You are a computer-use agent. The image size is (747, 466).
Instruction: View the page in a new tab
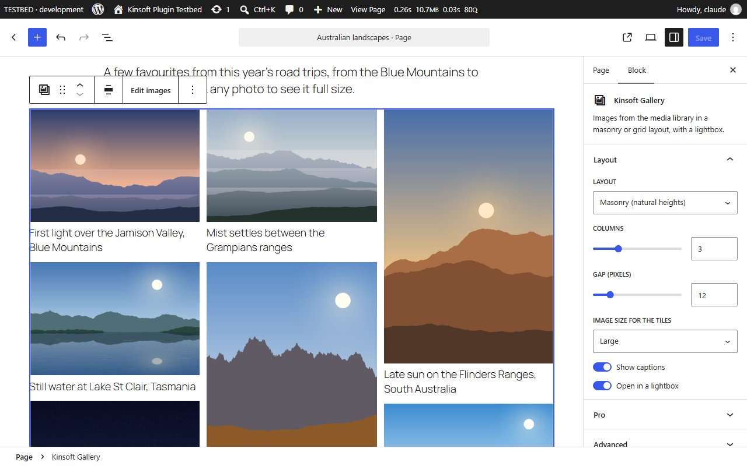point(627,37)
